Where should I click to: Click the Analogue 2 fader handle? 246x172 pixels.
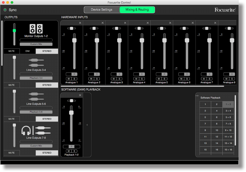[97, 40]
